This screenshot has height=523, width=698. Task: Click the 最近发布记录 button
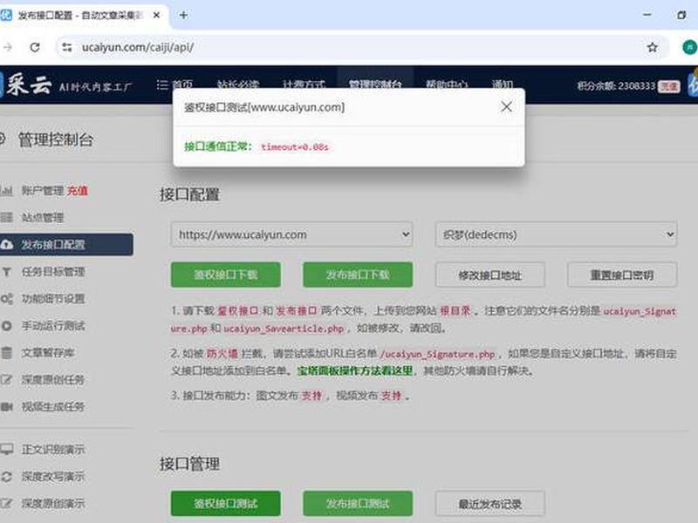(490, 504)
